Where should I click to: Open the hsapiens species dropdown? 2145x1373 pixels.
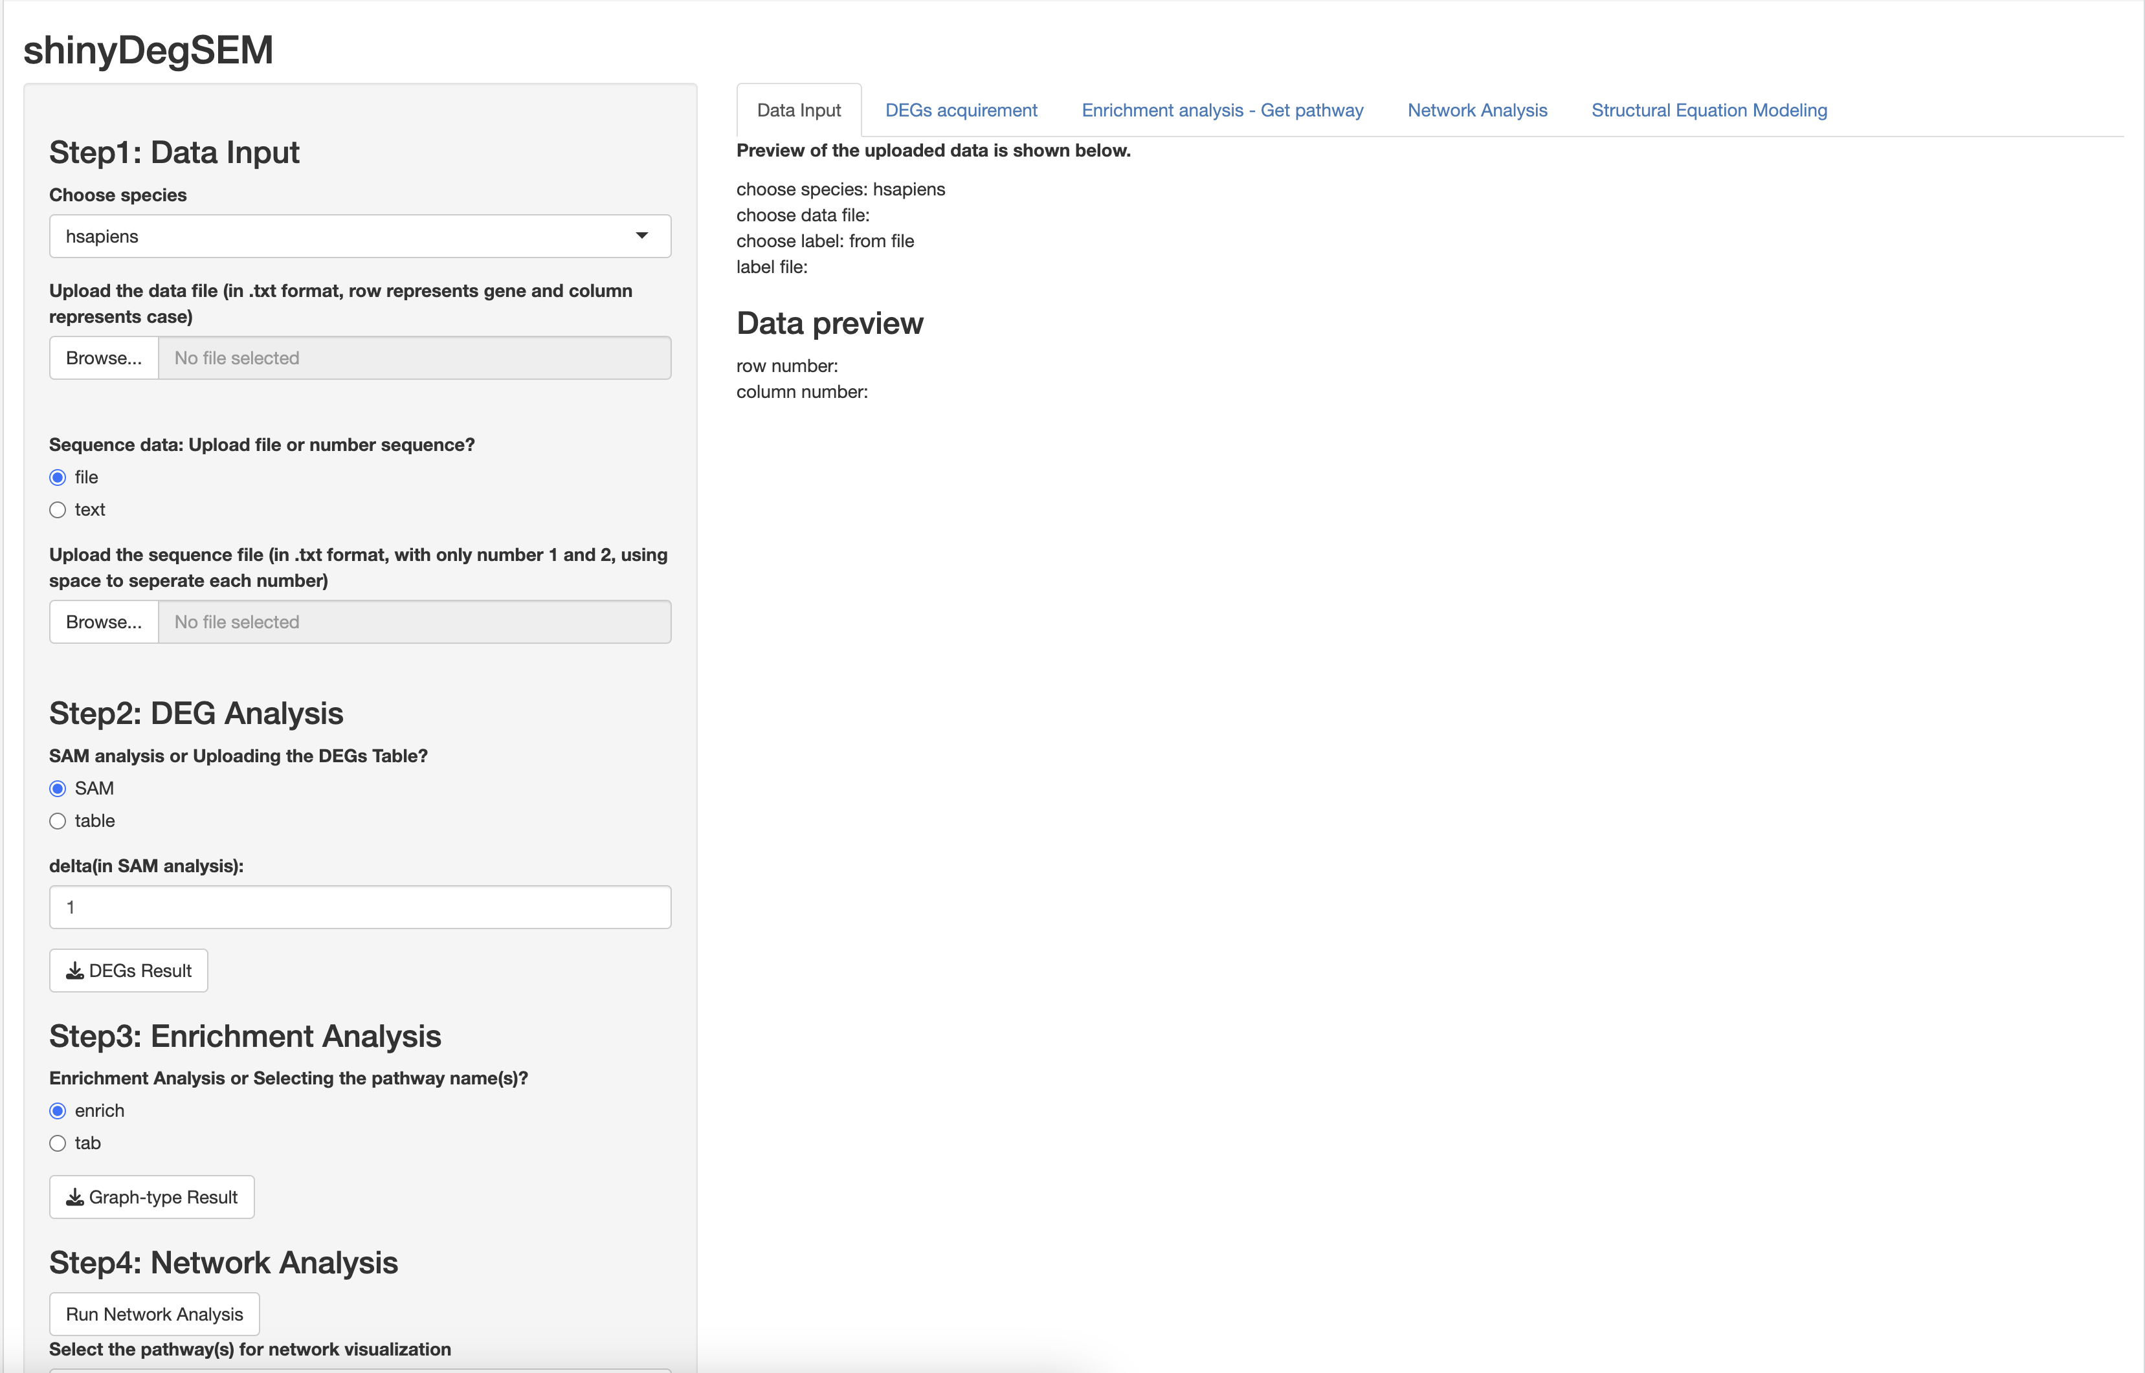[359, 236]
